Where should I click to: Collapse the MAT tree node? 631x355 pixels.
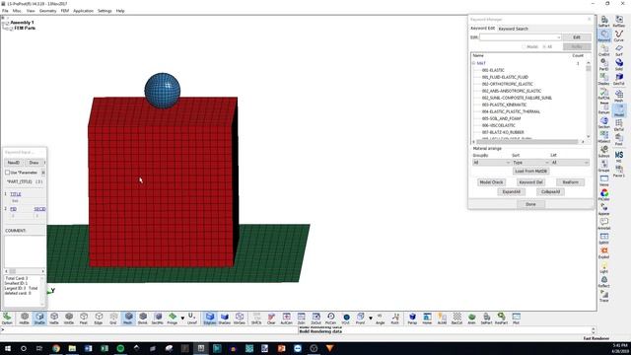(x=473, y=63)
